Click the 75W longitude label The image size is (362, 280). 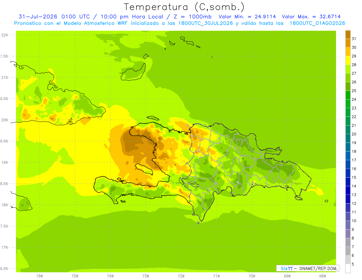75,276
